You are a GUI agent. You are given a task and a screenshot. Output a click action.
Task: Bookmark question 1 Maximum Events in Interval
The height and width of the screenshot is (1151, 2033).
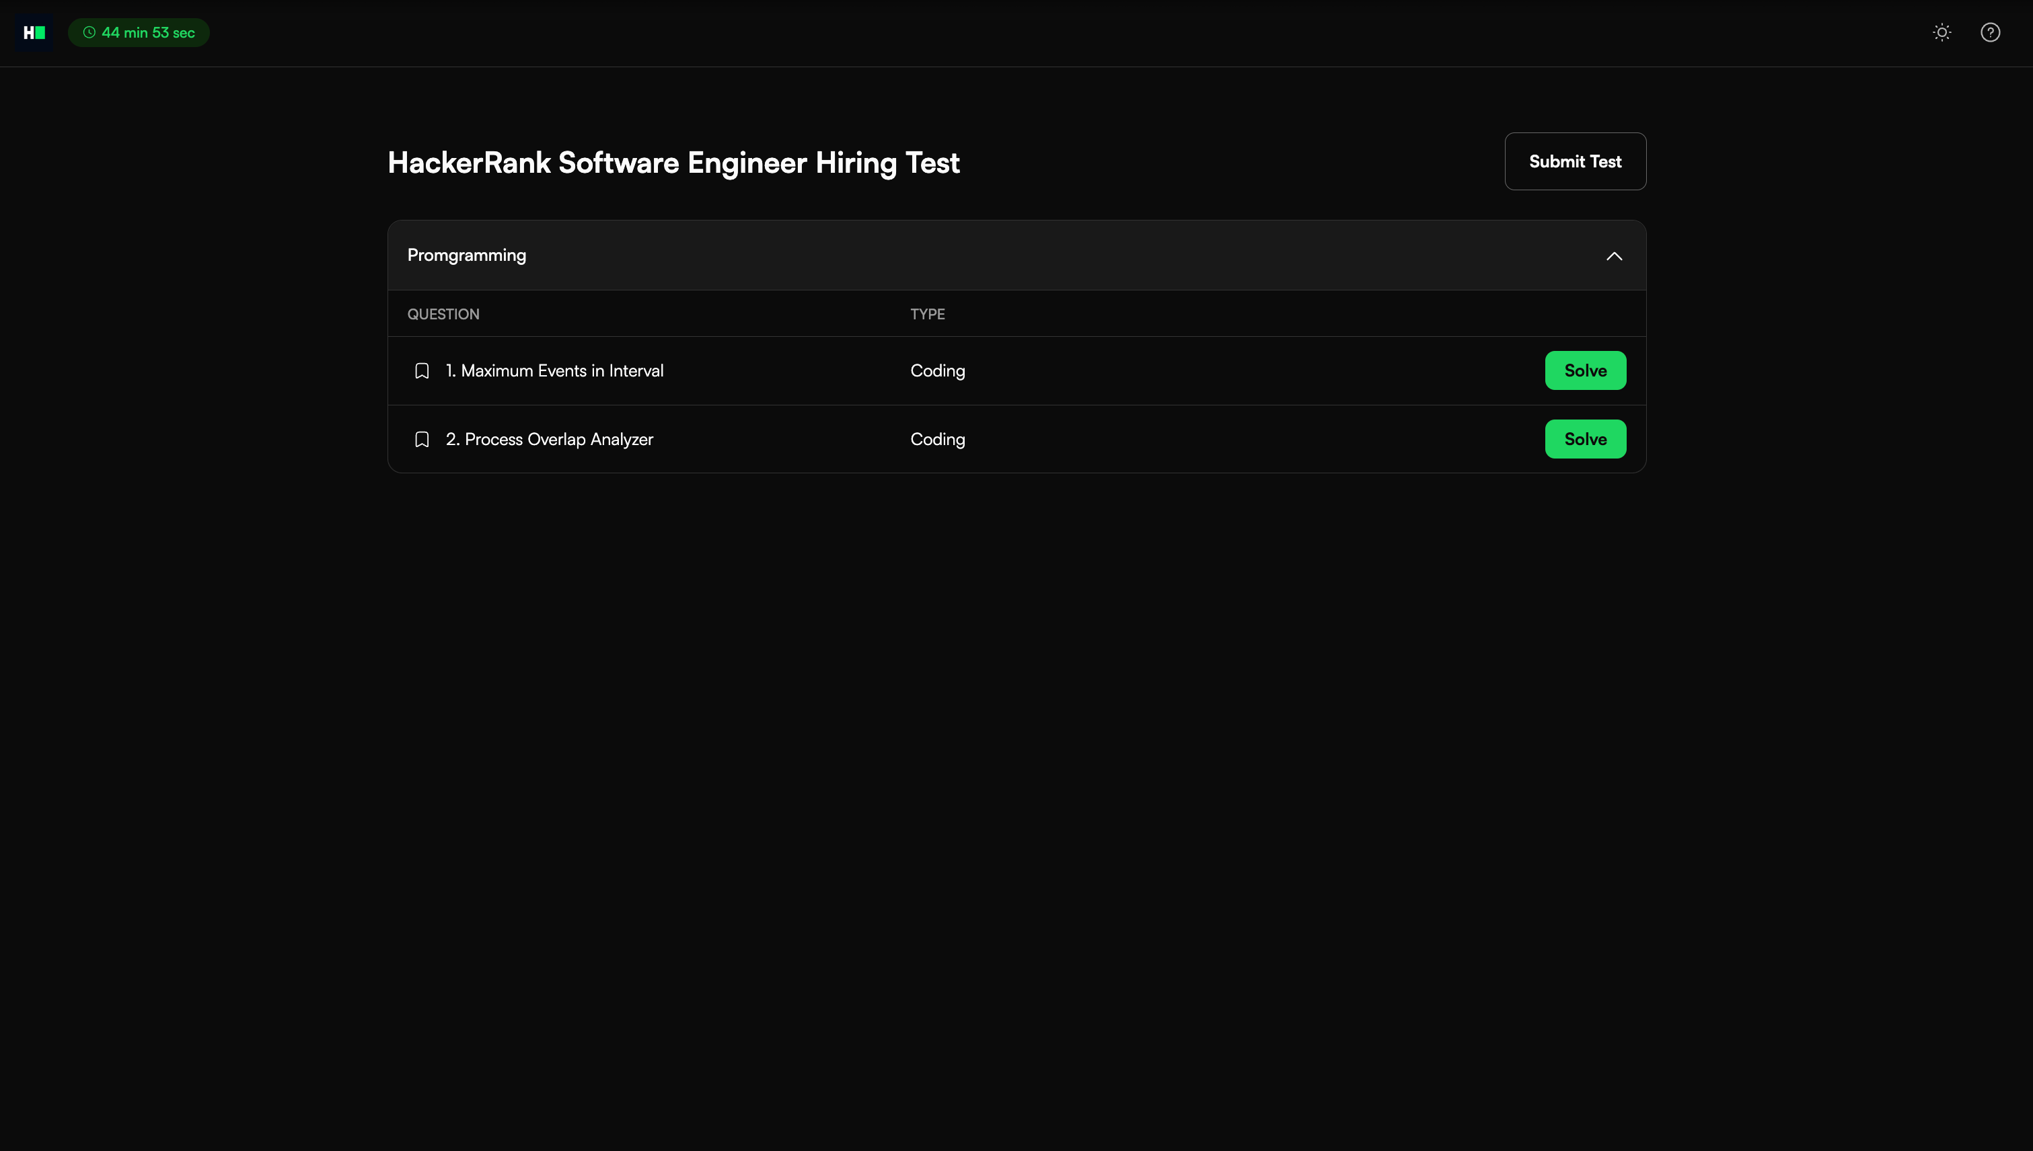tap(422, 370)
